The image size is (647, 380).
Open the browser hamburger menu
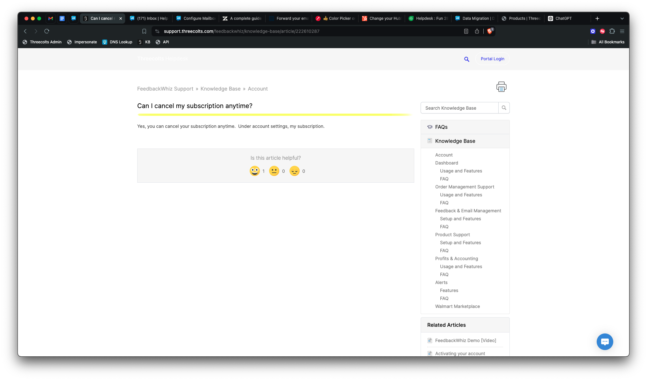pos(622,31)
